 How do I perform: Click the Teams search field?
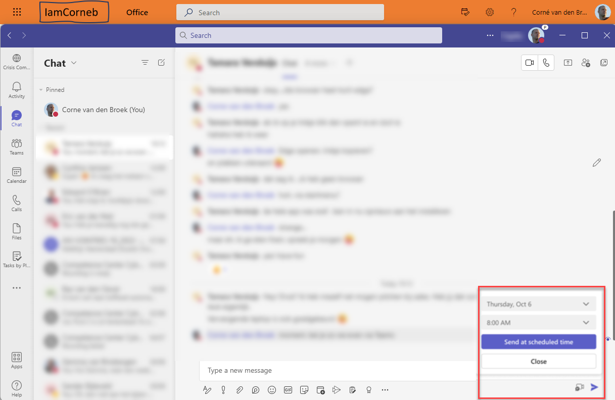tap(309, 35)
